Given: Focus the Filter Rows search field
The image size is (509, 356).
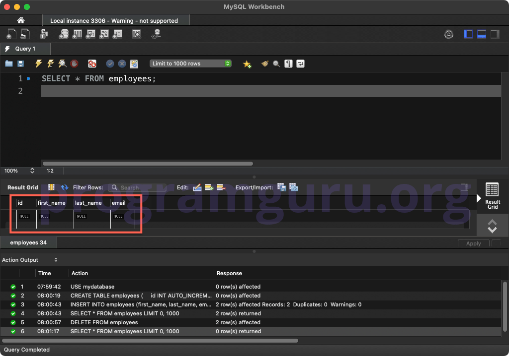Looking at the screenshot, I should pos(137,187).
